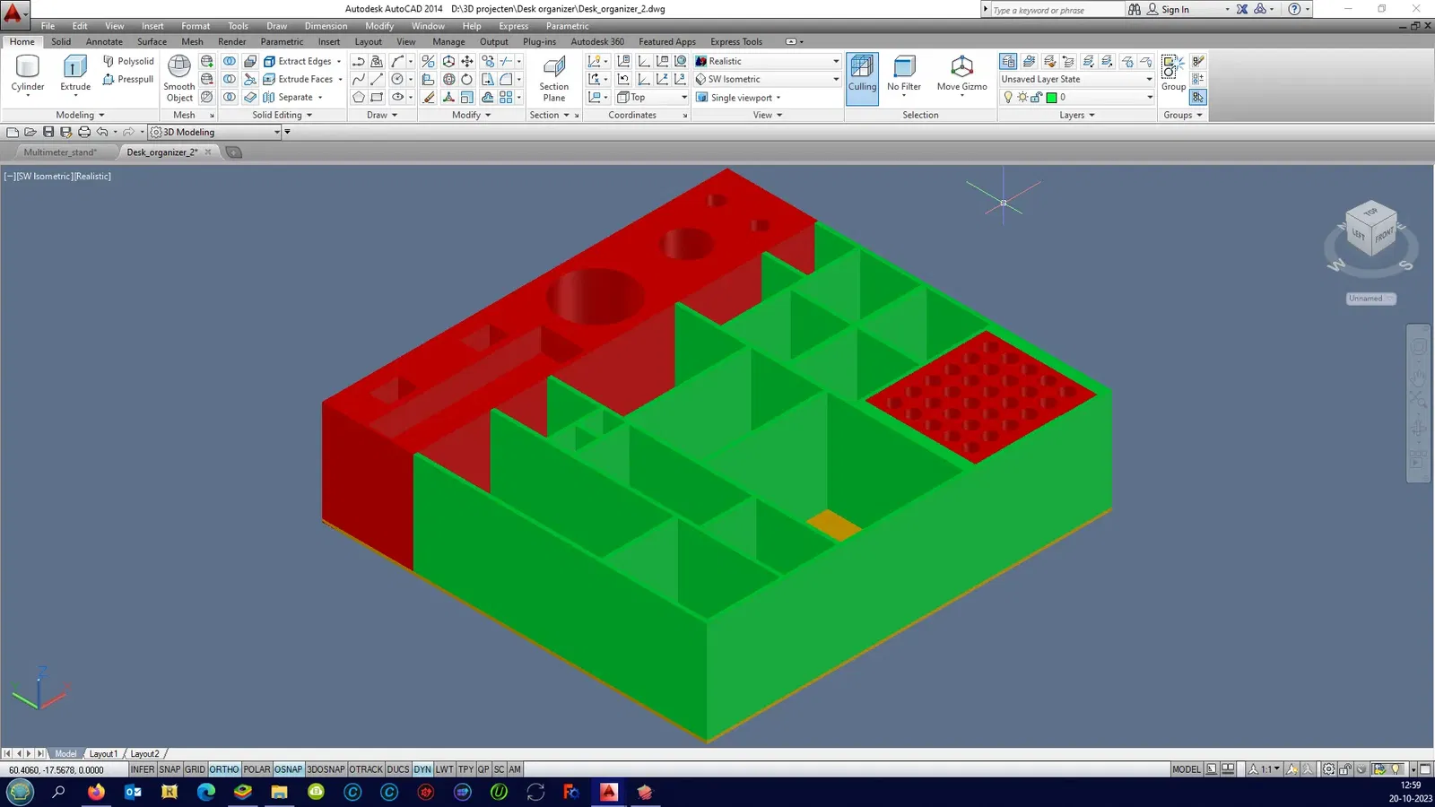Save the drawing with the Quick Access disk icon
The width and height of the screenshot is (1435, 807).
click(x=48, y=132)
